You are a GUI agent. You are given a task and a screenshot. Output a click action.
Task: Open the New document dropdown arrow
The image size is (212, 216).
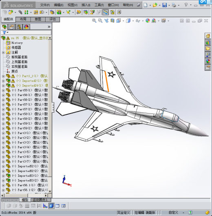[150, 5]
